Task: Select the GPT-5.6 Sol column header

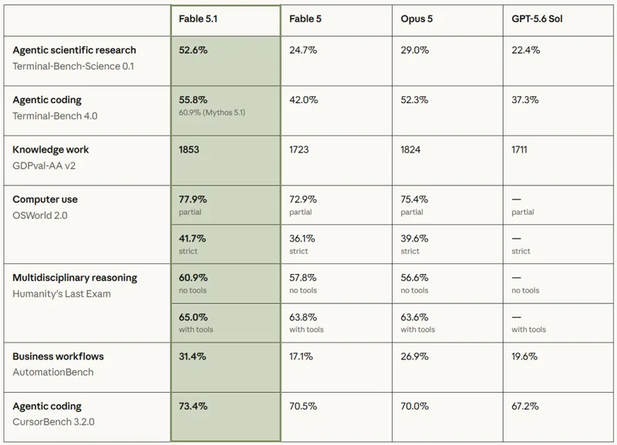Action: coord(537,18)
